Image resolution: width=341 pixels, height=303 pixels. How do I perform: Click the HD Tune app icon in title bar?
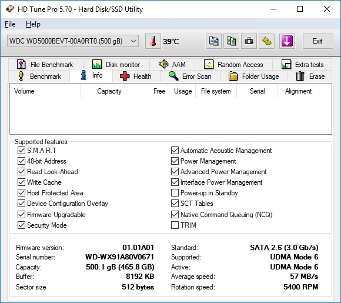click(9, 9)
